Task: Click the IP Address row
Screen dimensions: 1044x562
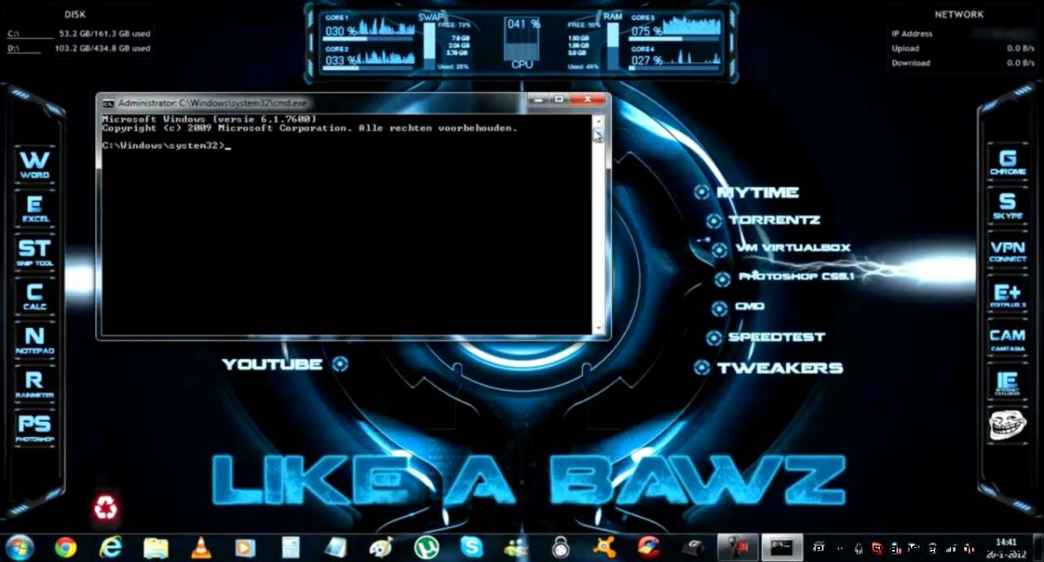Action: (962, 34)
